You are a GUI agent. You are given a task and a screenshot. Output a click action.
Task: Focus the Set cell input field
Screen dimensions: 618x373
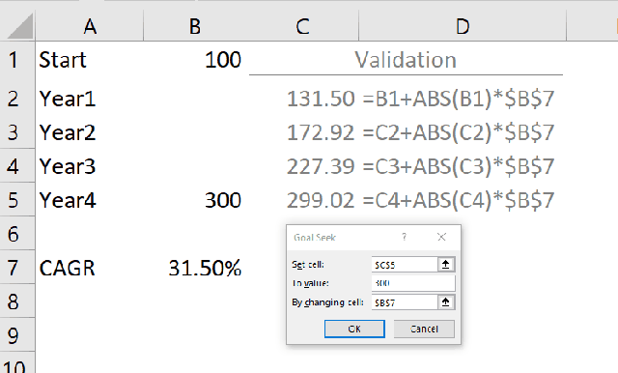point(405,265)
